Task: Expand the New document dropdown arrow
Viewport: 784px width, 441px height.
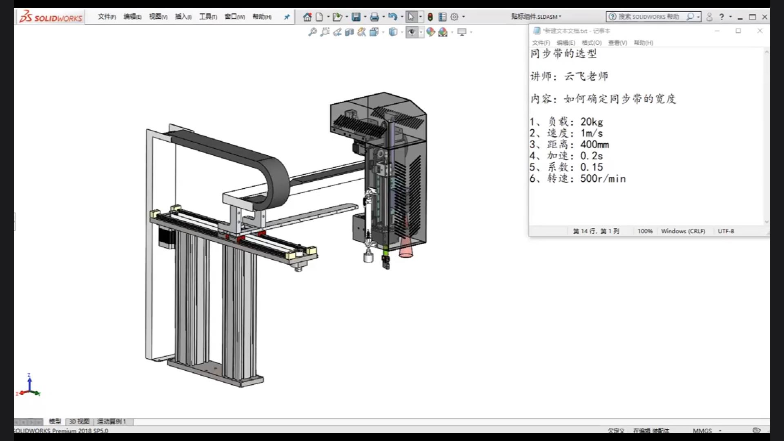Action: pos(328,17)
